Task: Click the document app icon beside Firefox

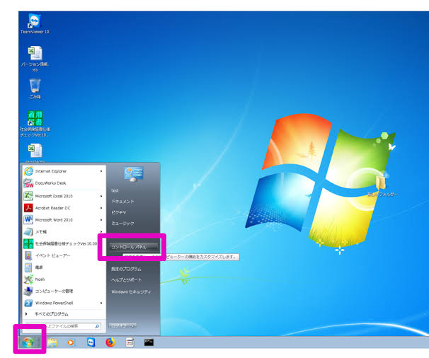Action: point(130,342)
